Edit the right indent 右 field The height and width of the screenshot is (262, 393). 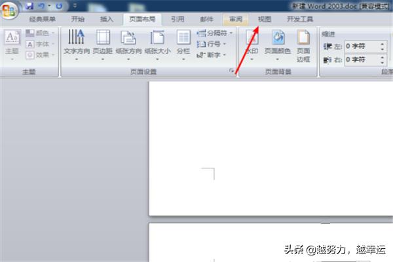pos(362,60)
